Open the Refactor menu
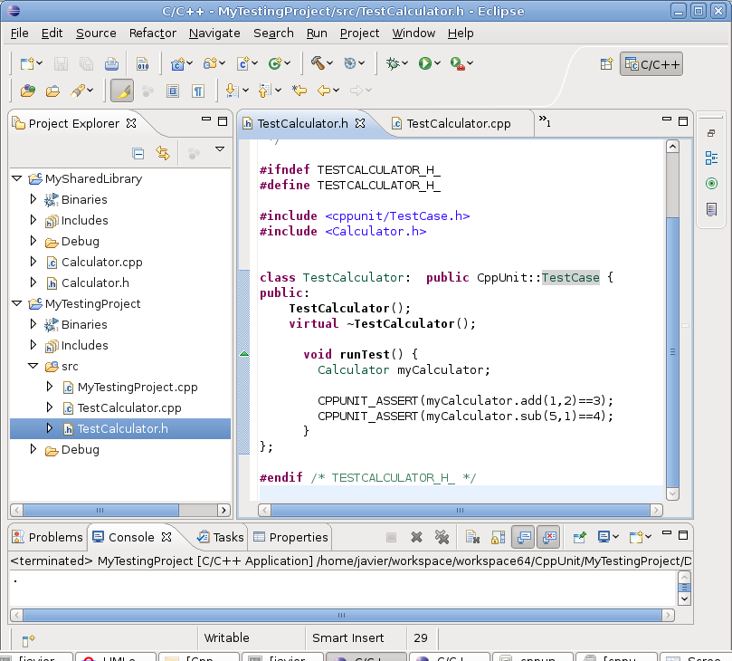732x661 pixels. click(x=152, y=33)
